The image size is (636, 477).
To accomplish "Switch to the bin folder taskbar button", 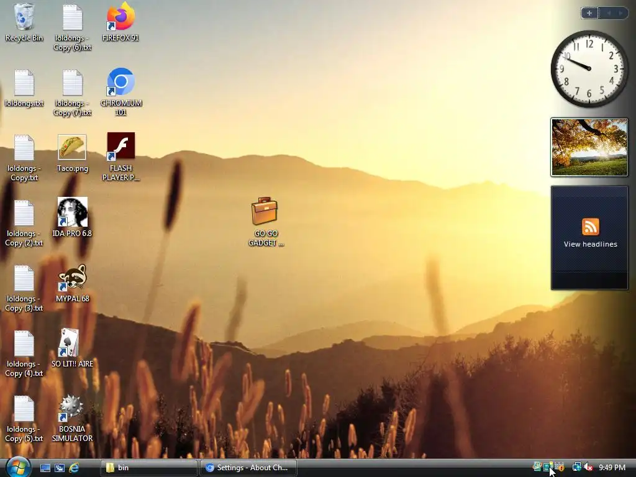I will pos(148,468).
